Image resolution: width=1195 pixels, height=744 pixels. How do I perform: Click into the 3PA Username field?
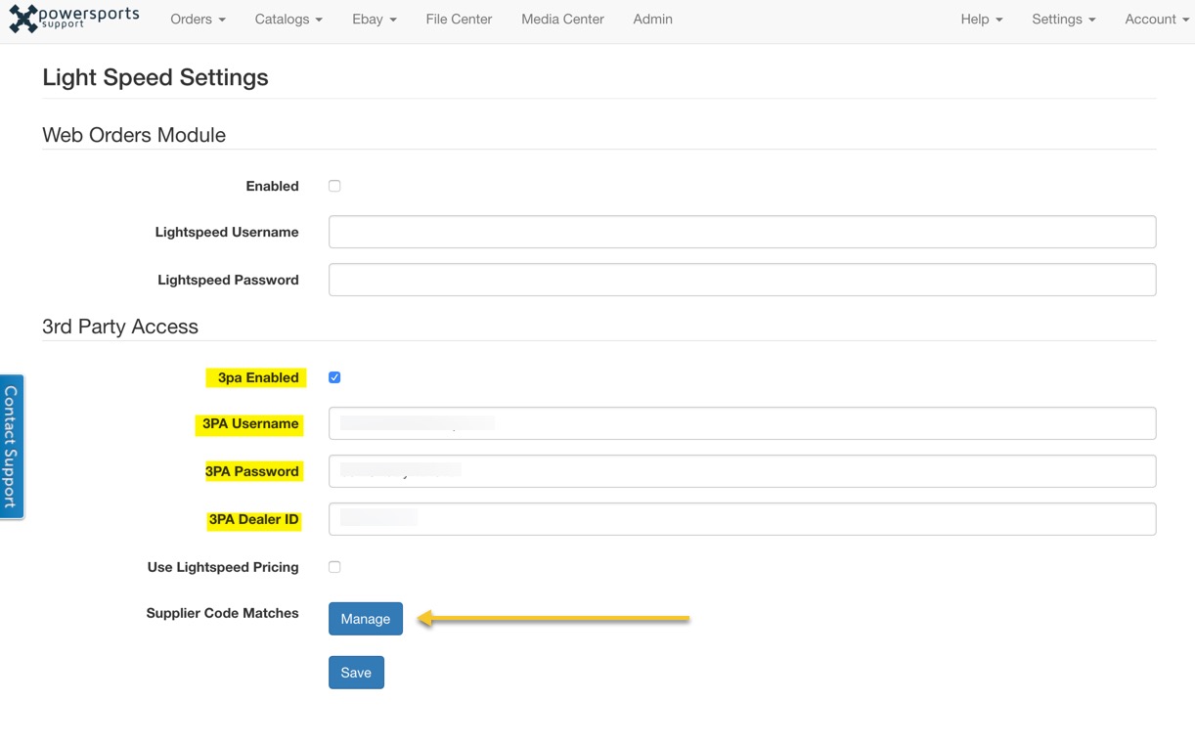click(742, 423)
